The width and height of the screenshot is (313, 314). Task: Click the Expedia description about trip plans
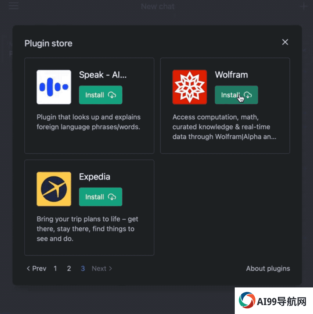click(88, 229)
